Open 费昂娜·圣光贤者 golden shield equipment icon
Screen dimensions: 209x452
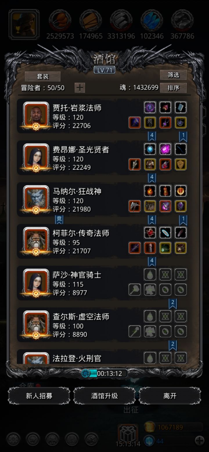click(181, 164)
